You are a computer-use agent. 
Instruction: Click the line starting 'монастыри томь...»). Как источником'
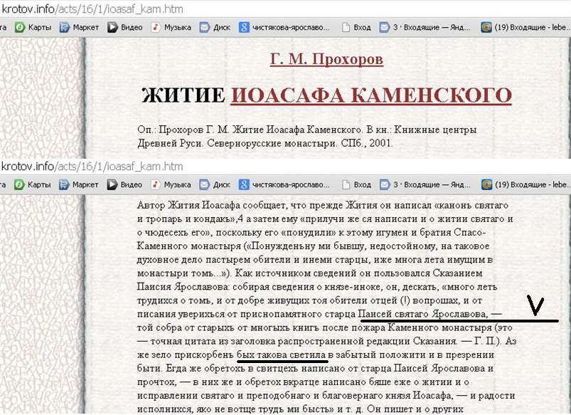coord(309,273)
